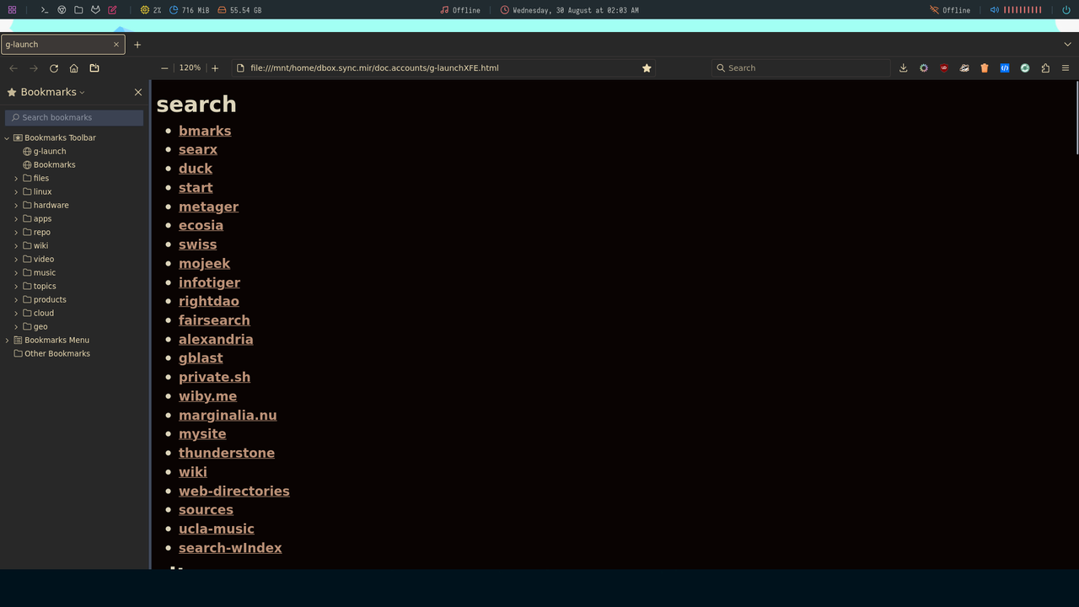Open the web-directories link
The image size is (1079, 607).
coord(234,491)
